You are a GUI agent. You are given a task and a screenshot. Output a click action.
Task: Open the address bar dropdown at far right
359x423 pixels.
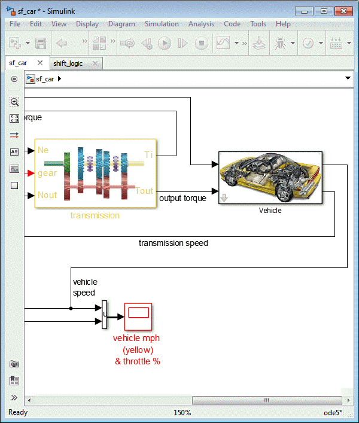click(x=347, y=78)
